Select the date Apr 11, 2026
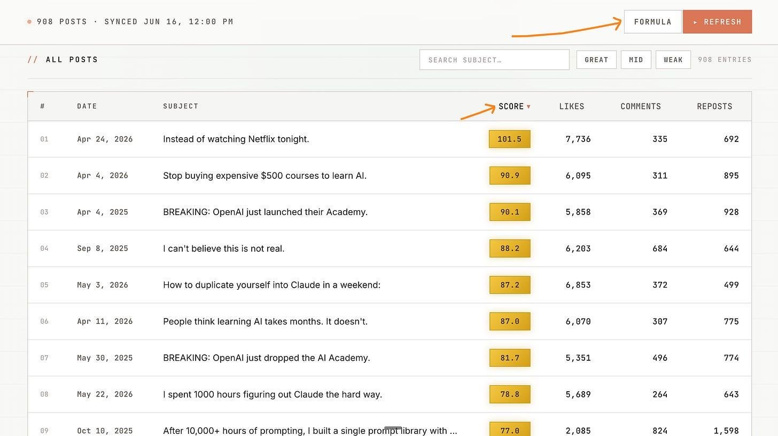This screenshot has height=436, width=778. (105, 321)
